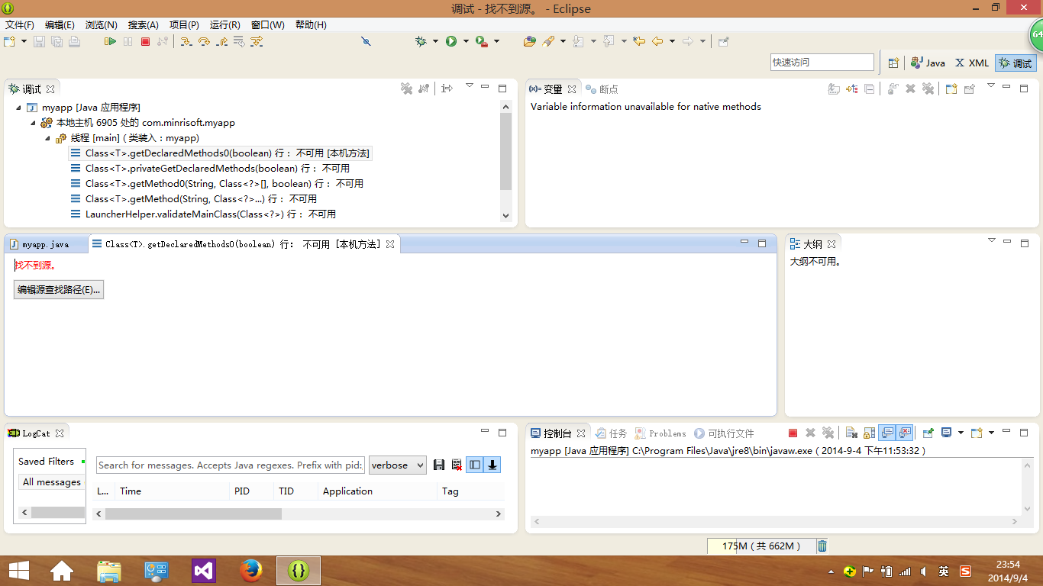
Task: Click the Back navigation arrow icon
Action: point(657,41)
